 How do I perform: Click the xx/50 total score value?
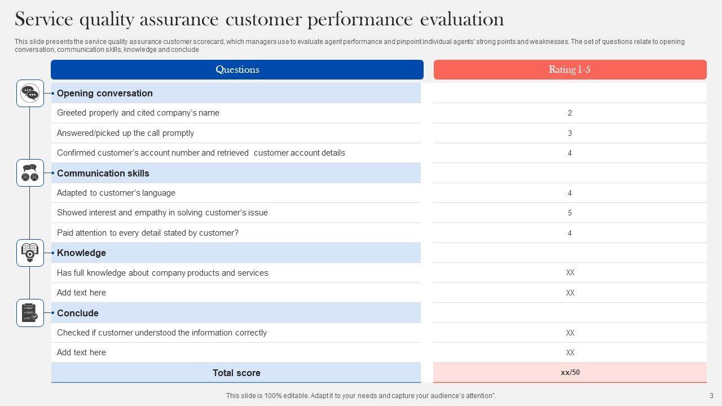570,372
